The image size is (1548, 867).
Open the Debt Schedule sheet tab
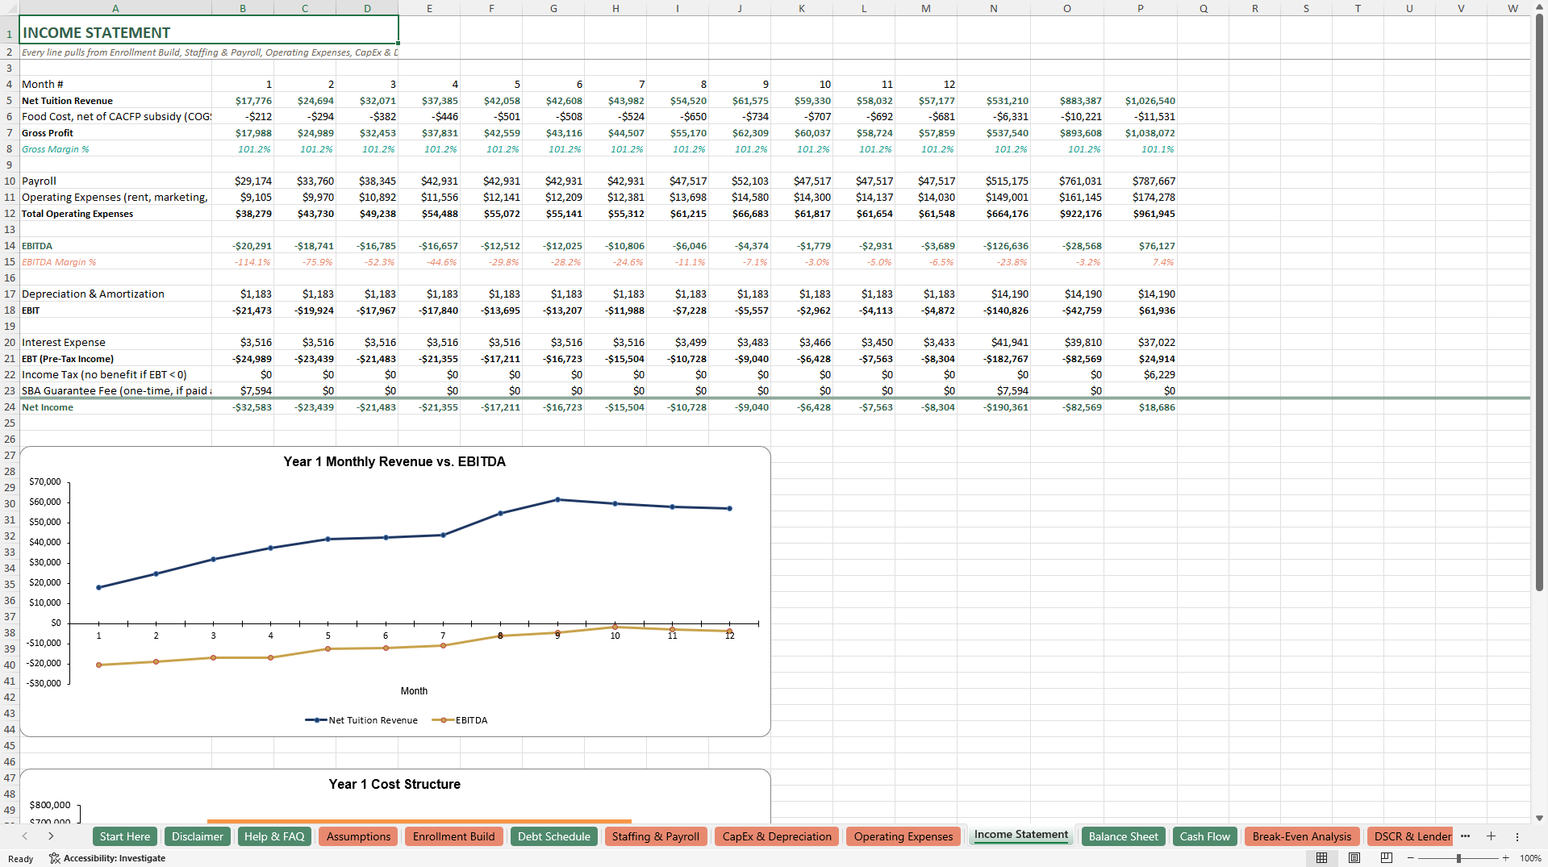coord(554,836)
